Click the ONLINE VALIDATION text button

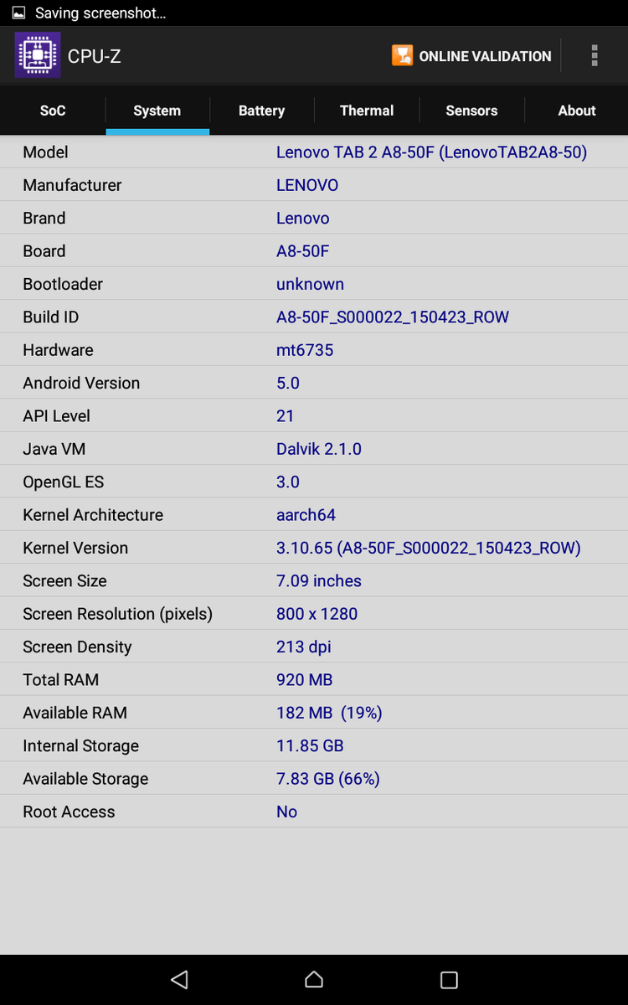[x=485, y=56]
